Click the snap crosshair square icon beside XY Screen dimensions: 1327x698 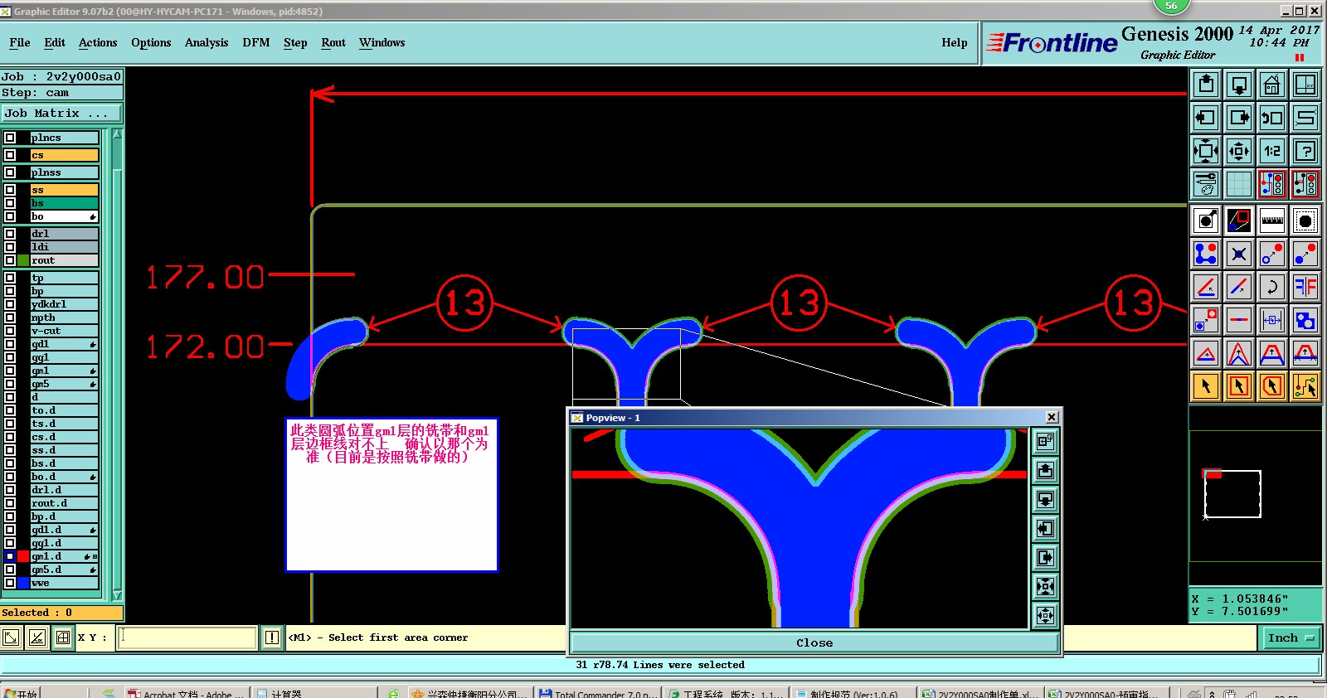[x=63, y=637]
